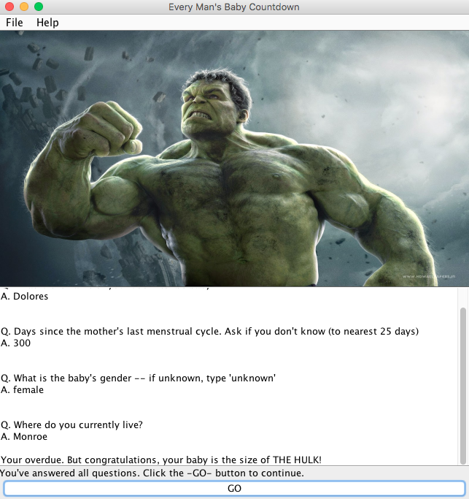
Task: Click the vertical scrollbar thumb in the text area
Action: pyautogui.click(x=463, y=386)
